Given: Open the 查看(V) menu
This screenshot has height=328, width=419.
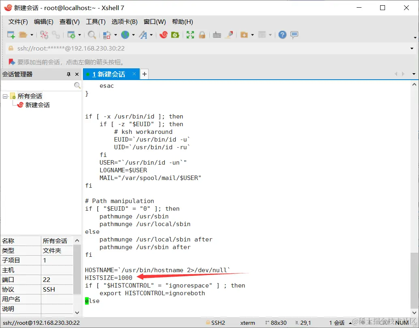Looking at the screenshot, I should point(70,22).
